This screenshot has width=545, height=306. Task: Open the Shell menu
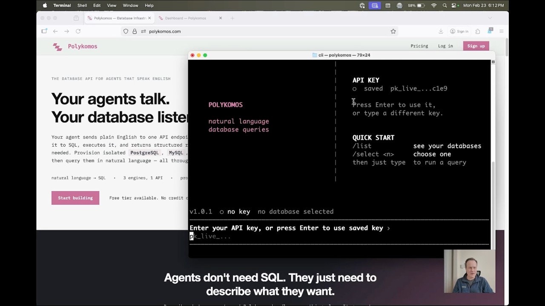click(82, 6)
